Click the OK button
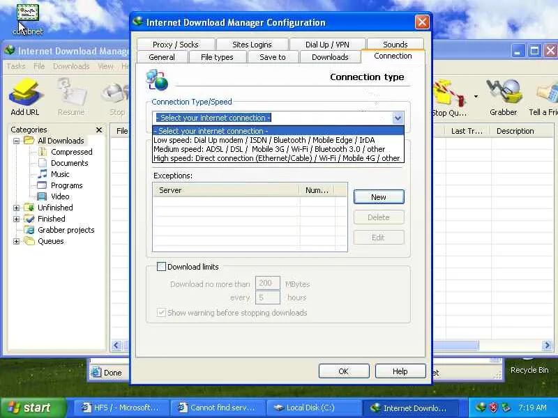558x418 pixels. pos(343,371)
